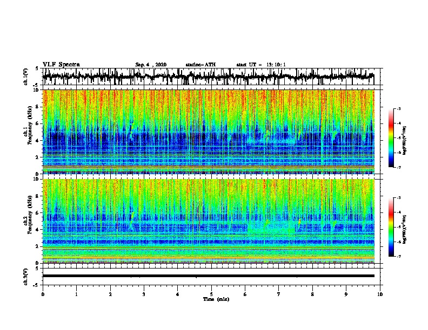The height and width of the screenshot is (330, 428).
Task: Click the time-axis tick label "5"
Action: pos(211,294)
